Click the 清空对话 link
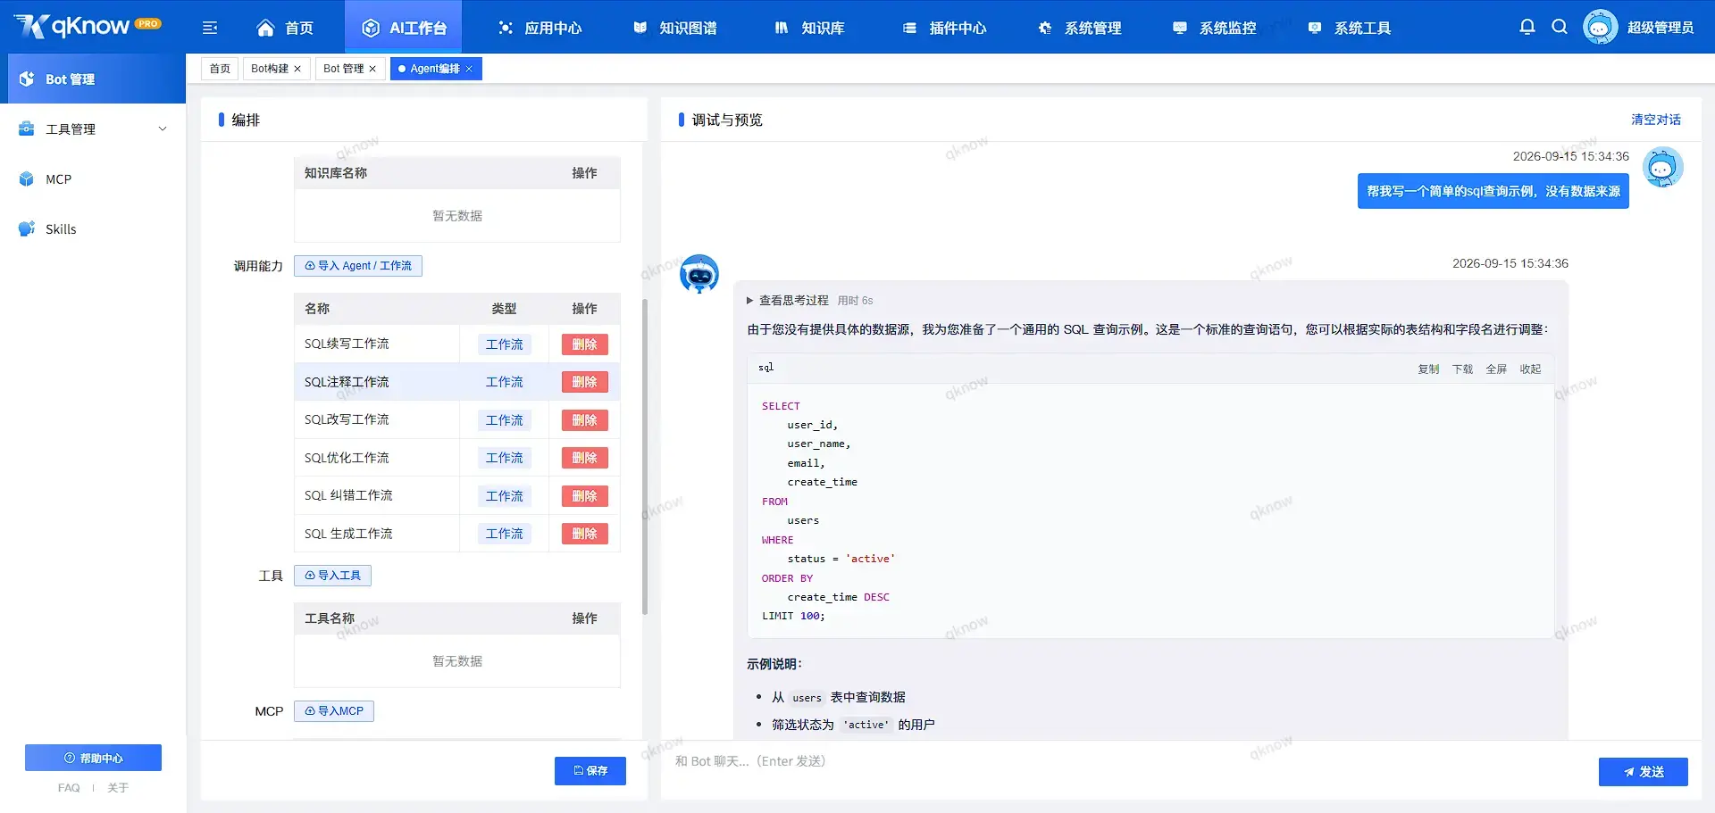 click(1656, 120)
